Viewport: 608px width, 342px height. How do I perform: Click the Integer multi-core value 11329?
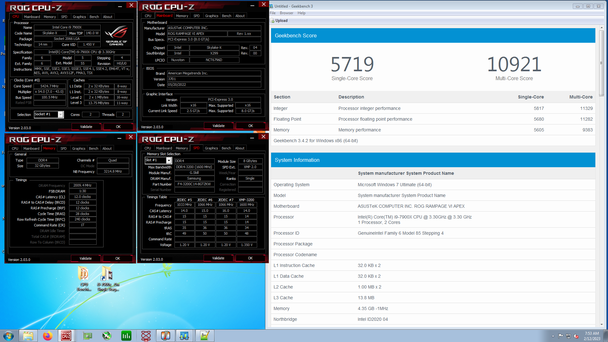(x=586, y=108)
